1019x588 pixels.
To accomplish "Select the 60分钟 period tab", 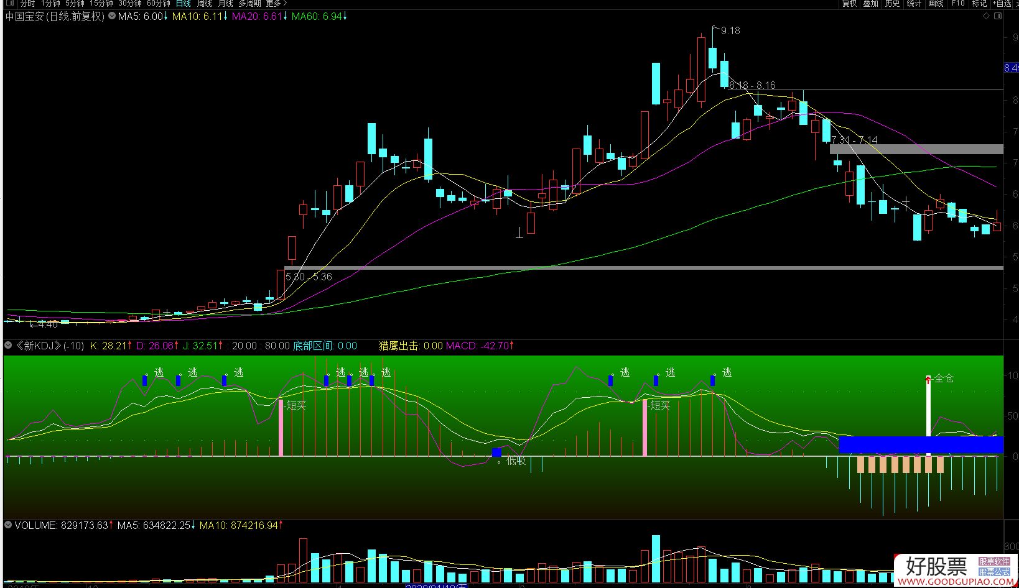I will tap(159, 3).
